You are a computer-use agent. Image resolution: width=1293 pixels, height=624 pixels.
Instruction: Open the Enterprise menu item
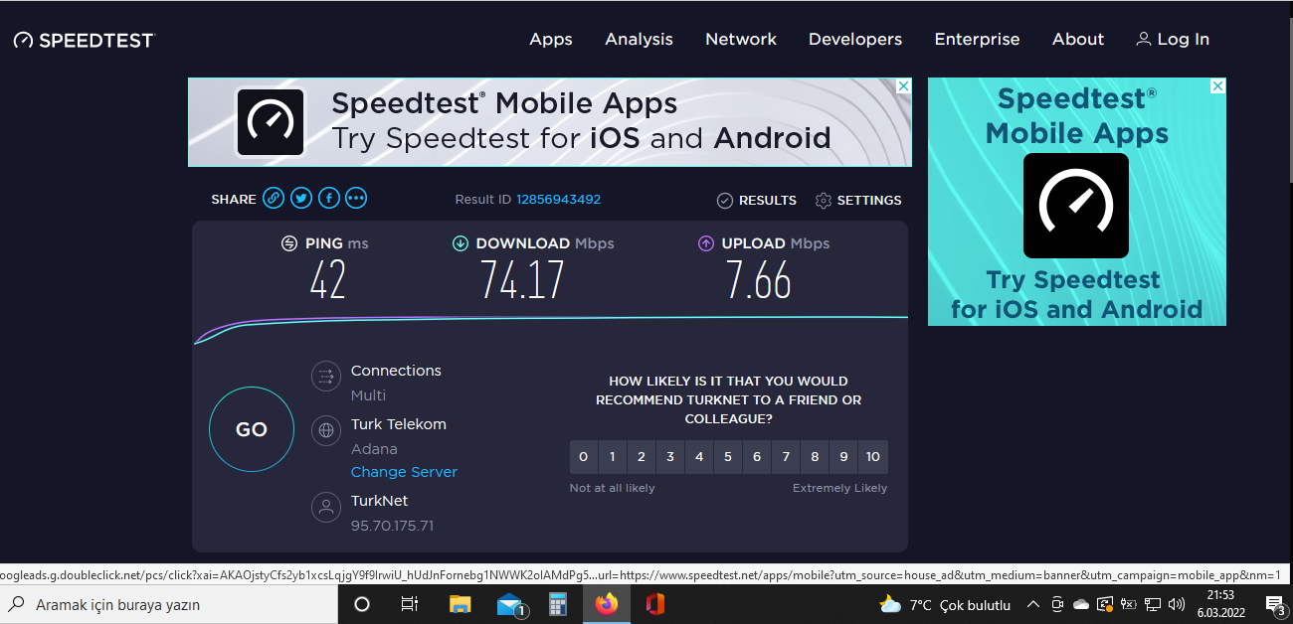click(977, 39)
